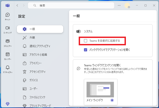This screenshot has width=159, height=108.
Task: Open the Community (コミュニティ) sidebar icon
Action: 8,41
